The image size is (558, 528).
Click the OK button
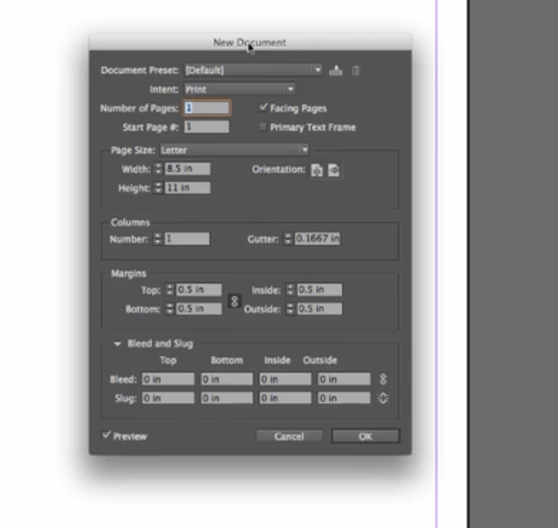[365, 437]
